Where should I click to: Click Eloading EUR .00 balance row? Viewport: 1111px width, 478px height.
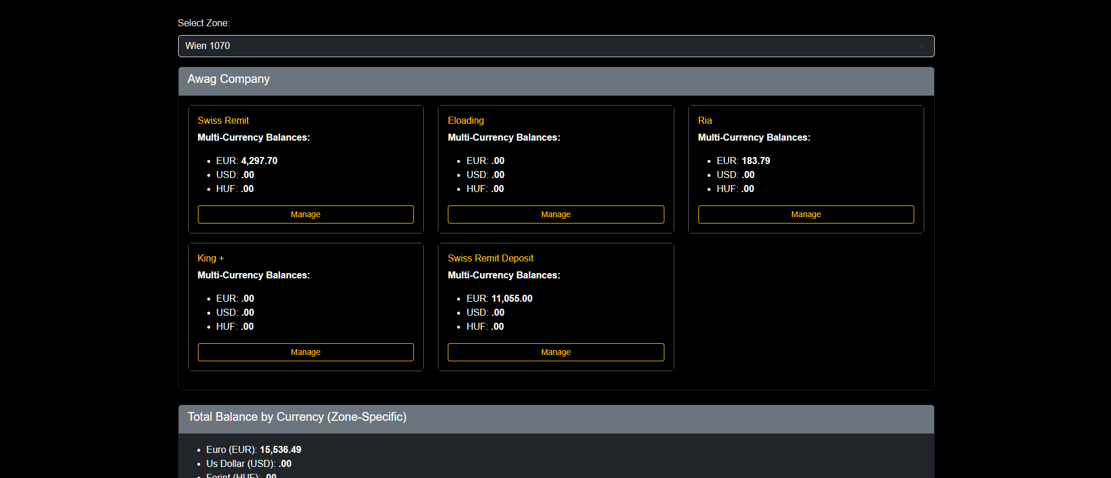pyautogui.click(x=485, y=161)
